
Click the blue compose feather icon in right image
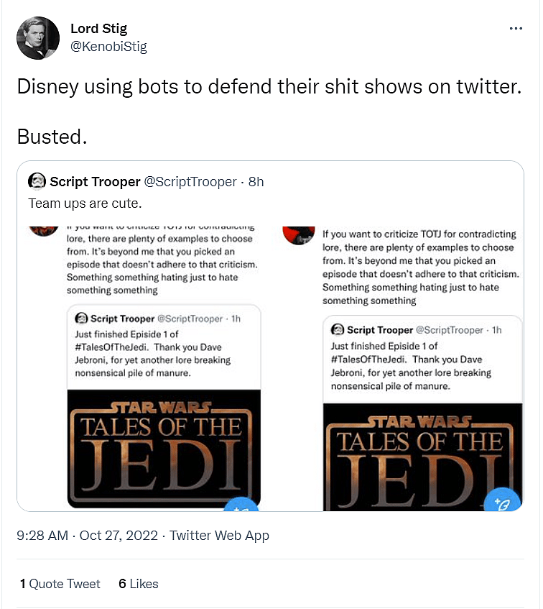502,505
